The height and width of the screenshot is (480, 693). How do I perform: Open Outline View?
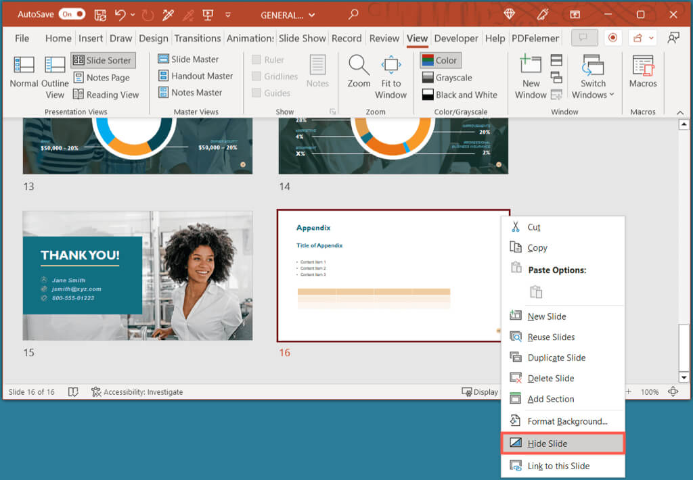pos(55,66)
